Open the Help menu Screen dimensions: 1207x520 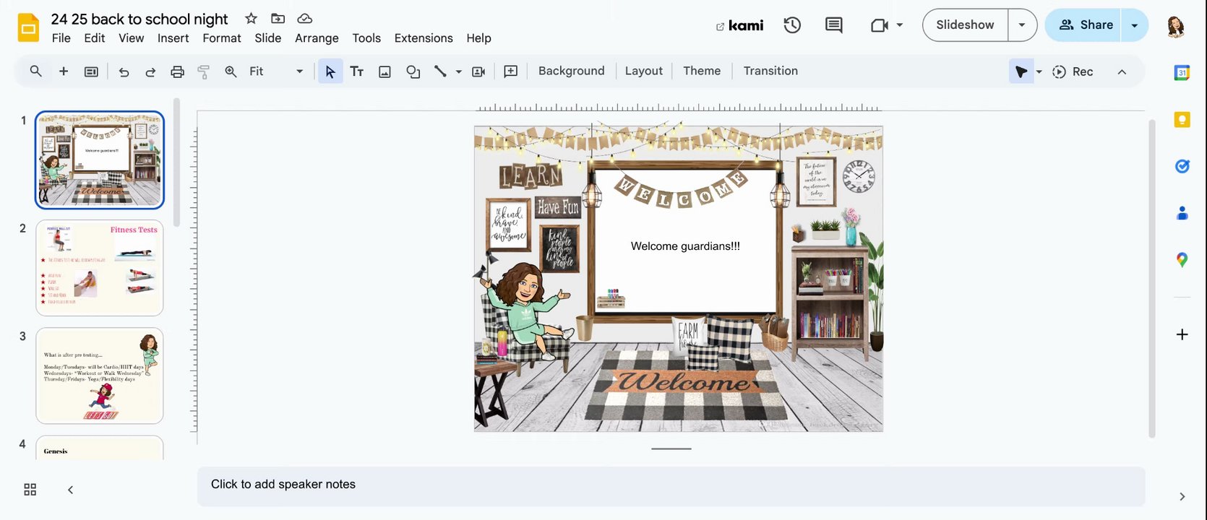(478, 38)
